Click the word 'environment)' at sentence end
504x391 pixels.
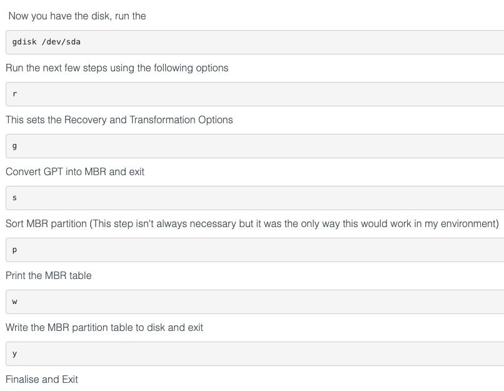[470, 223]
